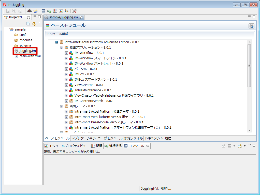
Task: Open the open console dropdown arrow
Action: [x=244, y=146]
